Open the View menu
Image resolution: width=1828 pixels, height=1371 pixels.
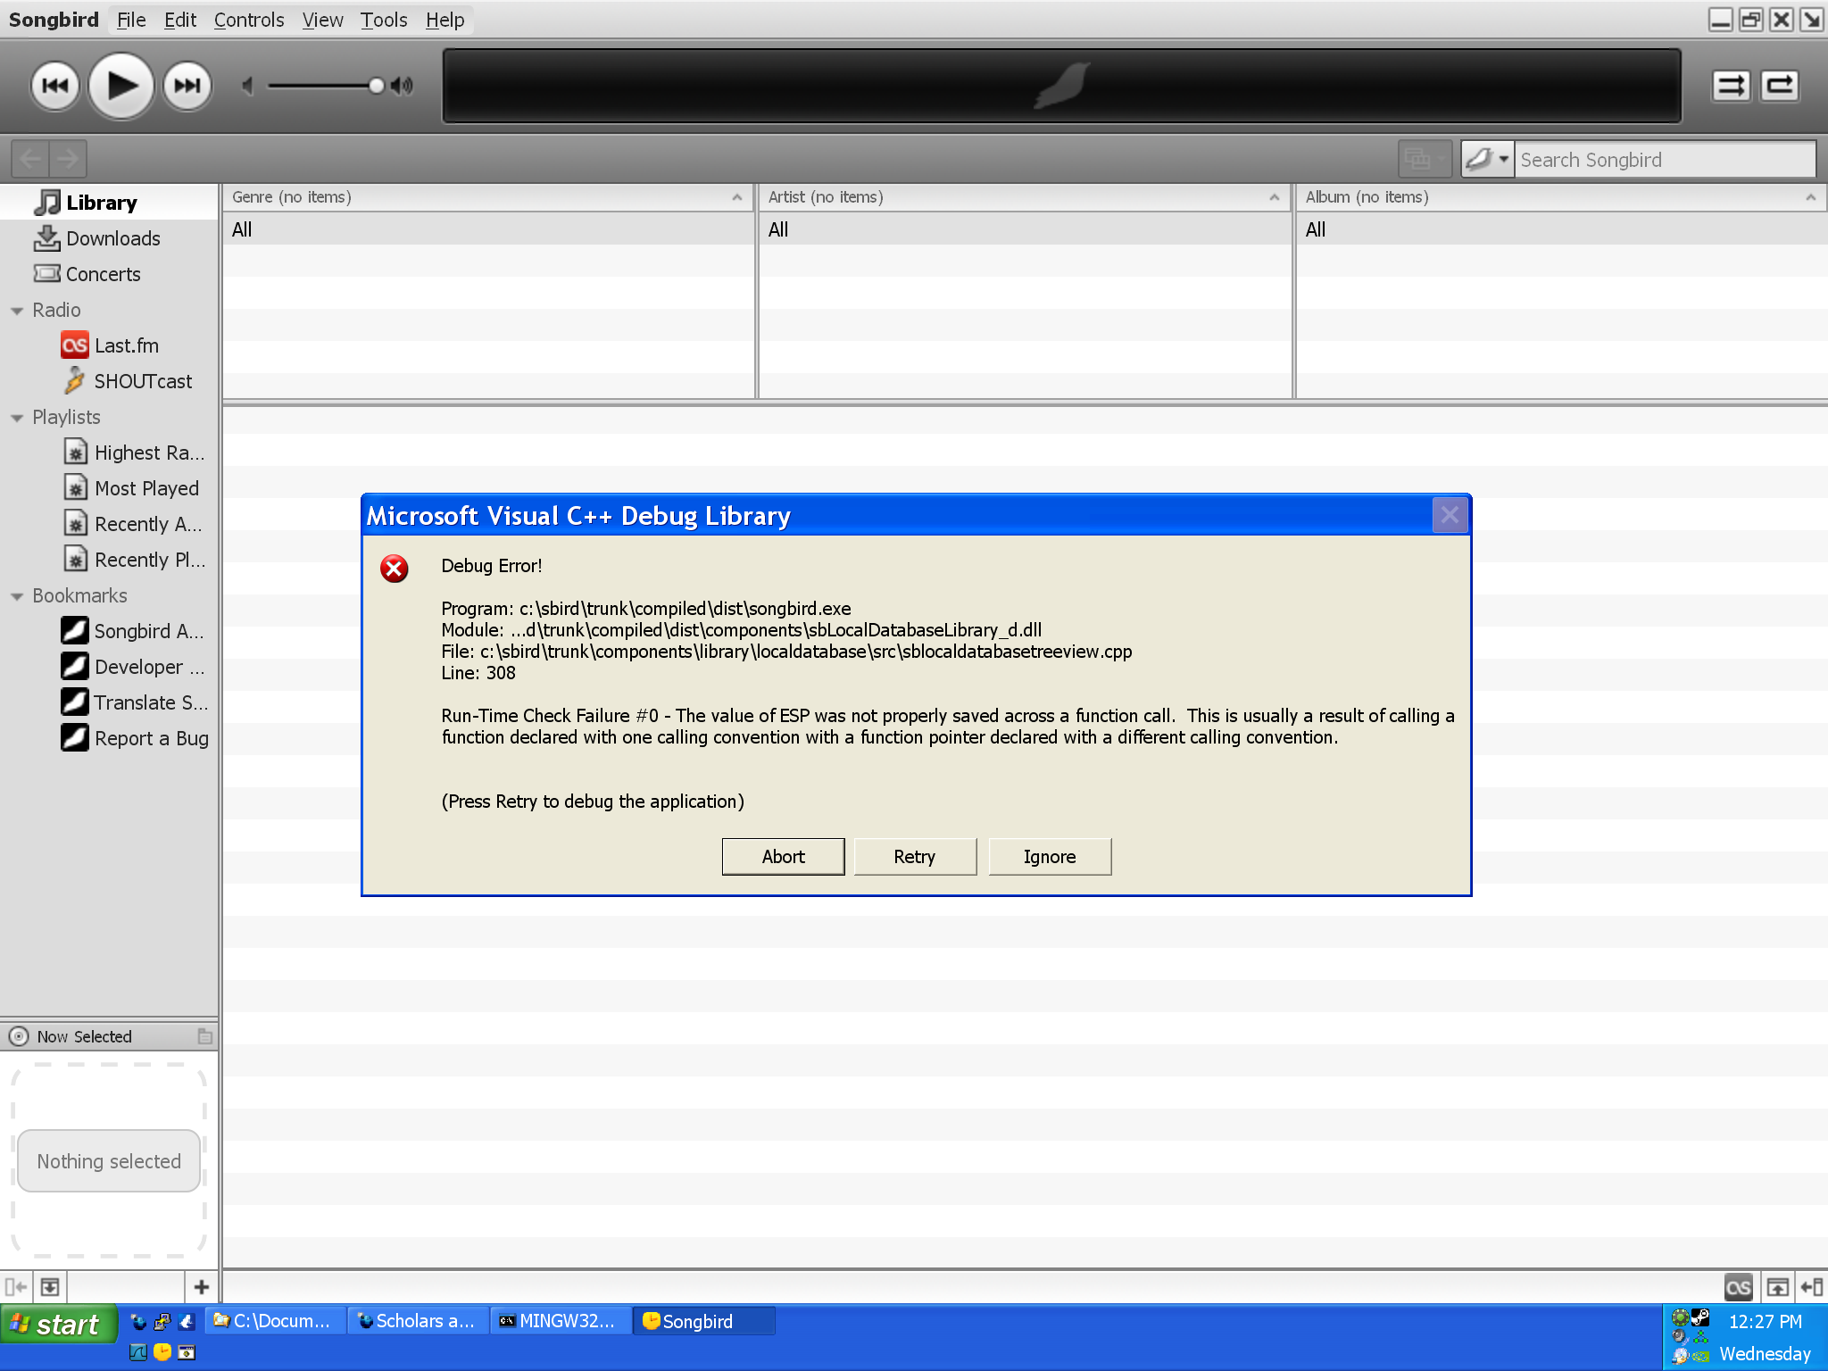(x=322, y=20)
